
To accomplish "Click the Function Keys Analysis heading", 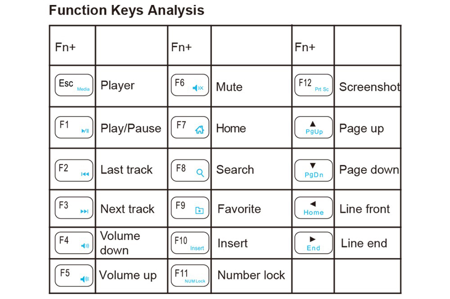I will (x=126, y=10).
